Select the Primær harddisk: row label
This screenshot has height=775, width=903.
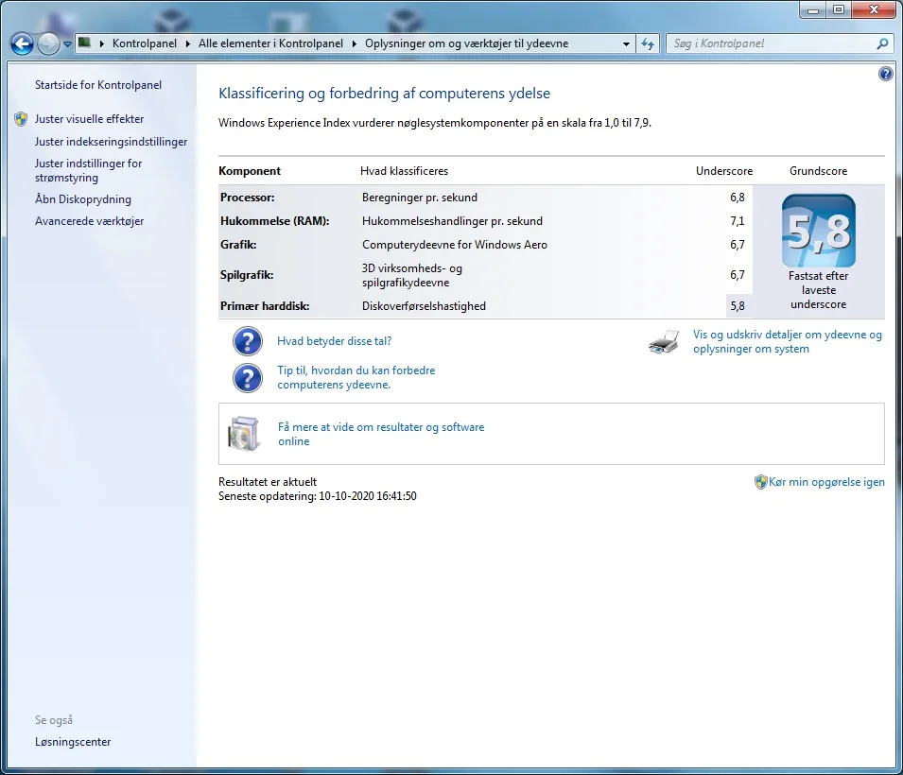pyautogui.click(x=265, y=306)
